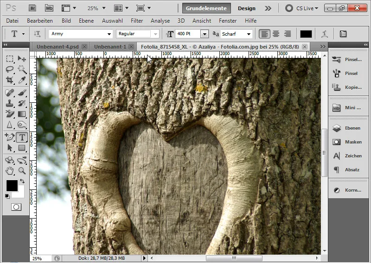Open the Masken panel
The image size is (371, 263).
[x=348, y=142]
